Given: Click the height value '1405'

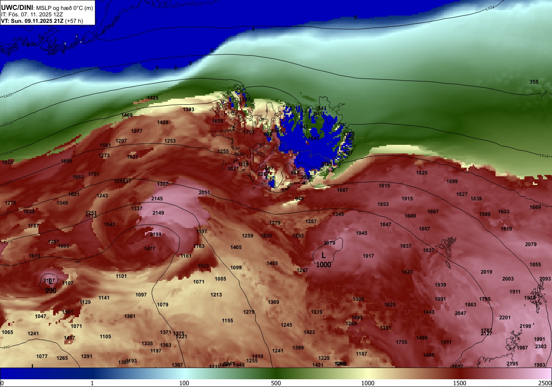Looking at the screenshot, I should (236, 247).
